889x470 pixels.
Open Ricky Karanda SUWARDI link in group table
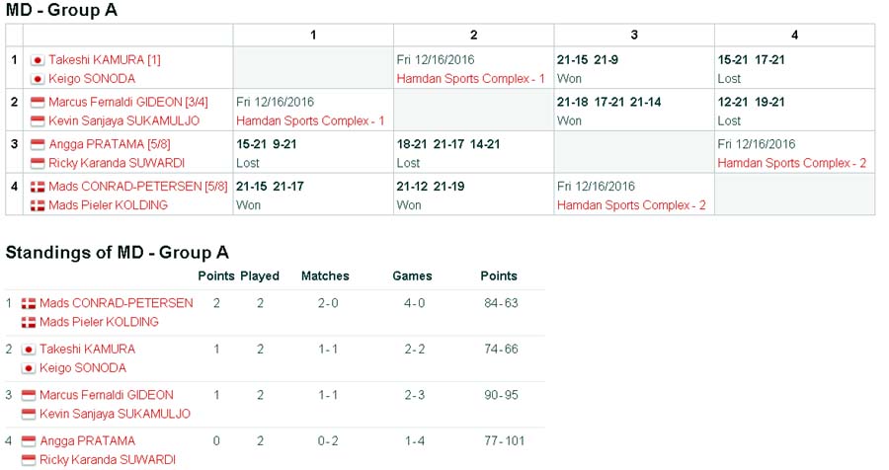click(x=116, y=163)
